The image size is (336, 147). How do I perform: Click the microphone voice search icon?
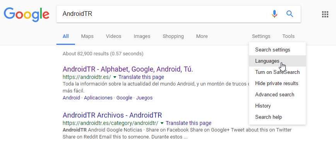point(274,14)
